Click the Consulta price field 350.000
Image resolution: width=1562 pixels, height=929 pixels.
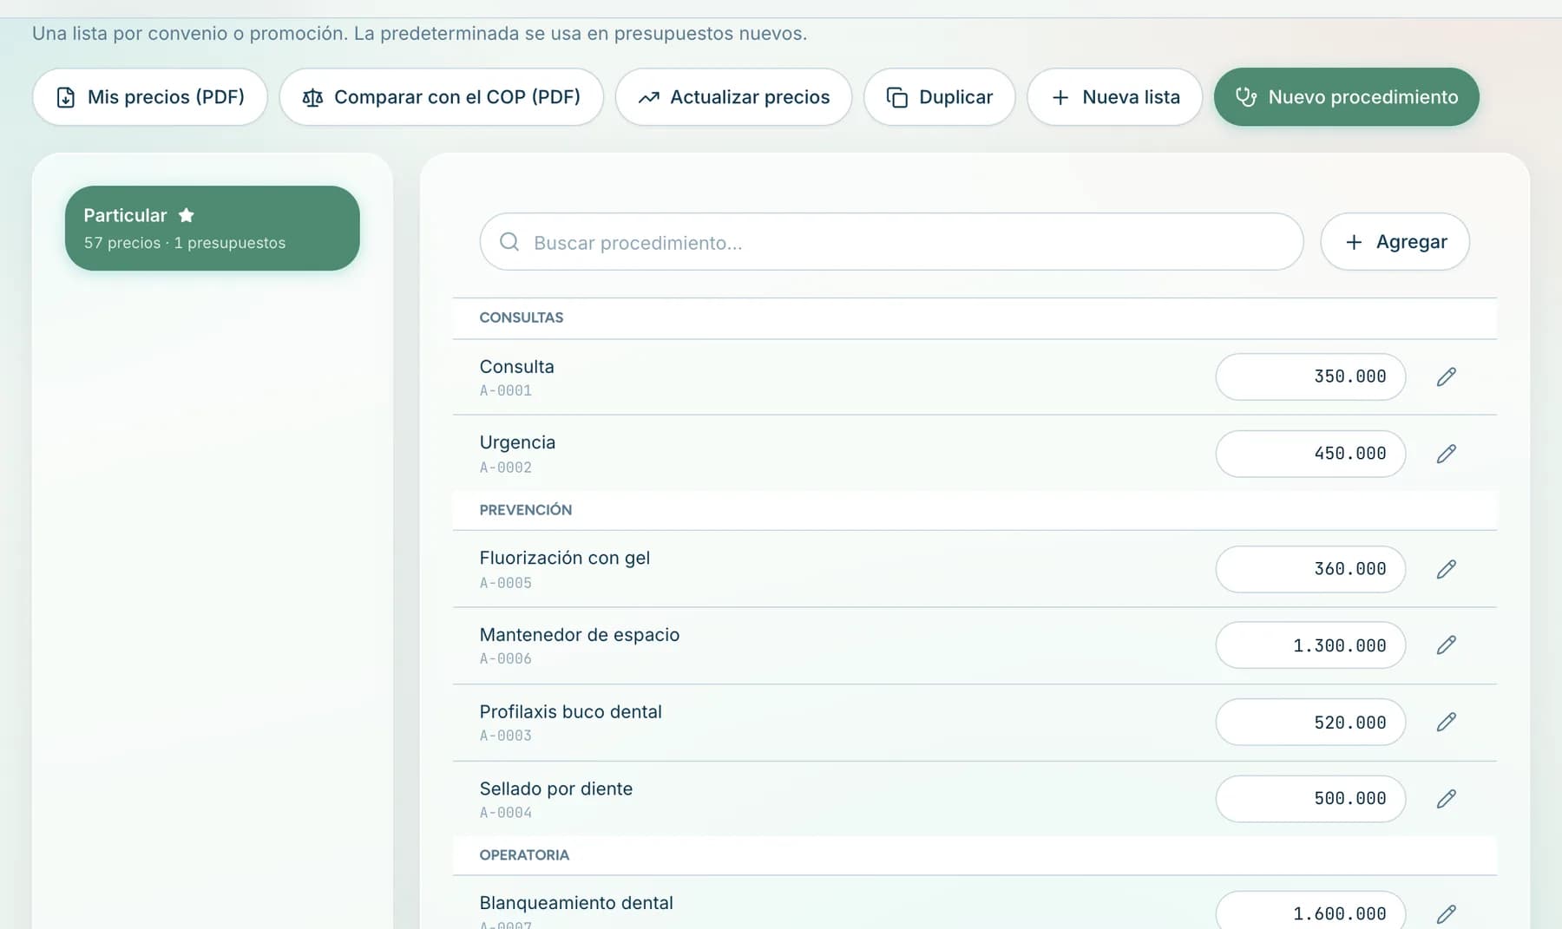(x=1310, y=376)
